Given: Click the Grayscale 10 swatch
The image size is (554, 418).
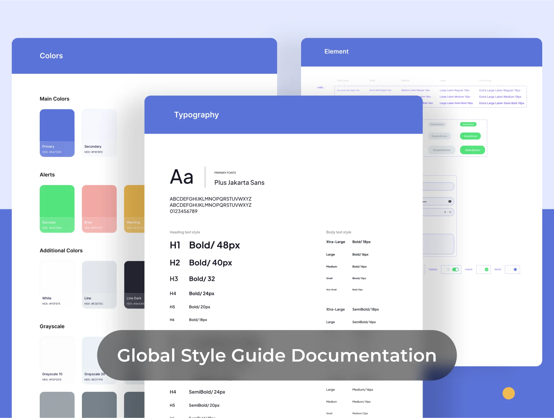Looking at the screenshot, I should click(x=57, y=361).
